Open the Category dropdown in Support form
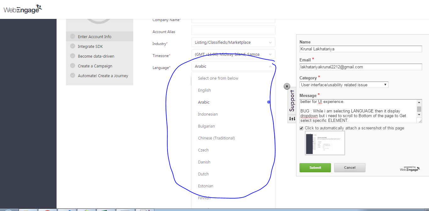 coord(344,85)
